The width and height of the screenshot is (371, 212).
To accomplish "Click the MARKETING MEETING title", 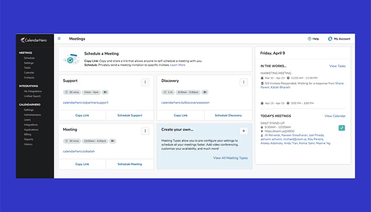I will click(276, 73).
